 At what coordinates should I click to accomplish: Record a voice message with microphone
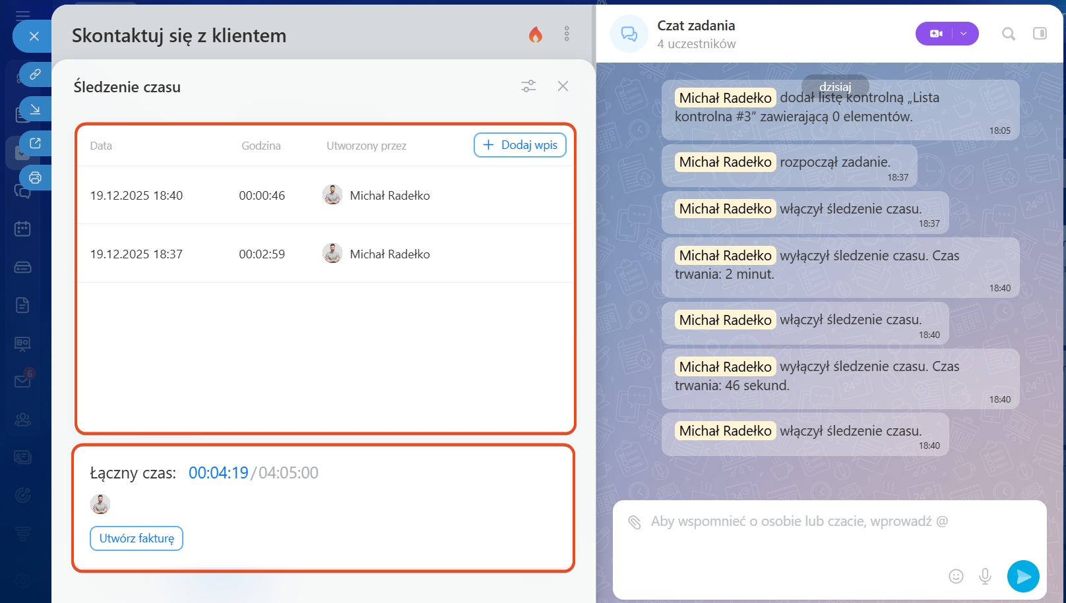985,576
